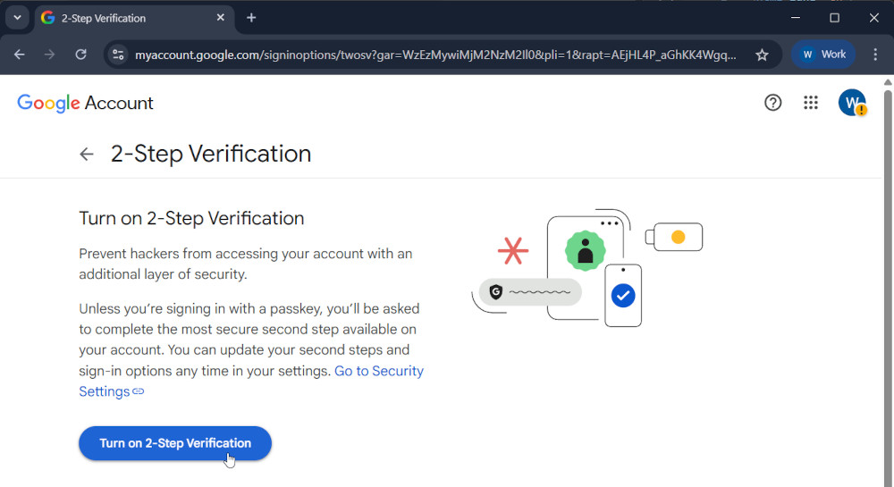Follow the Go to Security Settings link
The image size is (894, 487).
(x=378, y=371)
